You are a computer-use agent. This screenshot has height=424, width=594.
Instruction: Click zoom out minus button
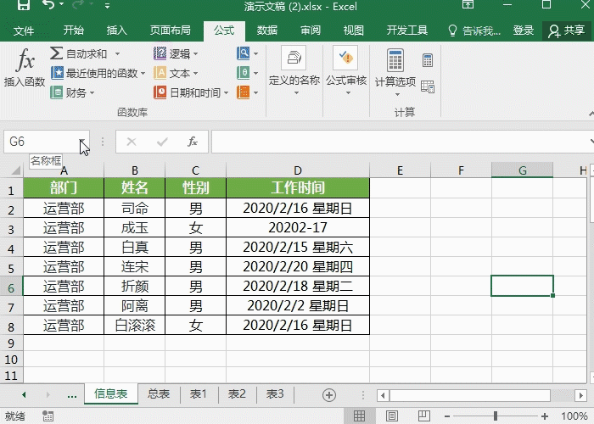(447, 416)
